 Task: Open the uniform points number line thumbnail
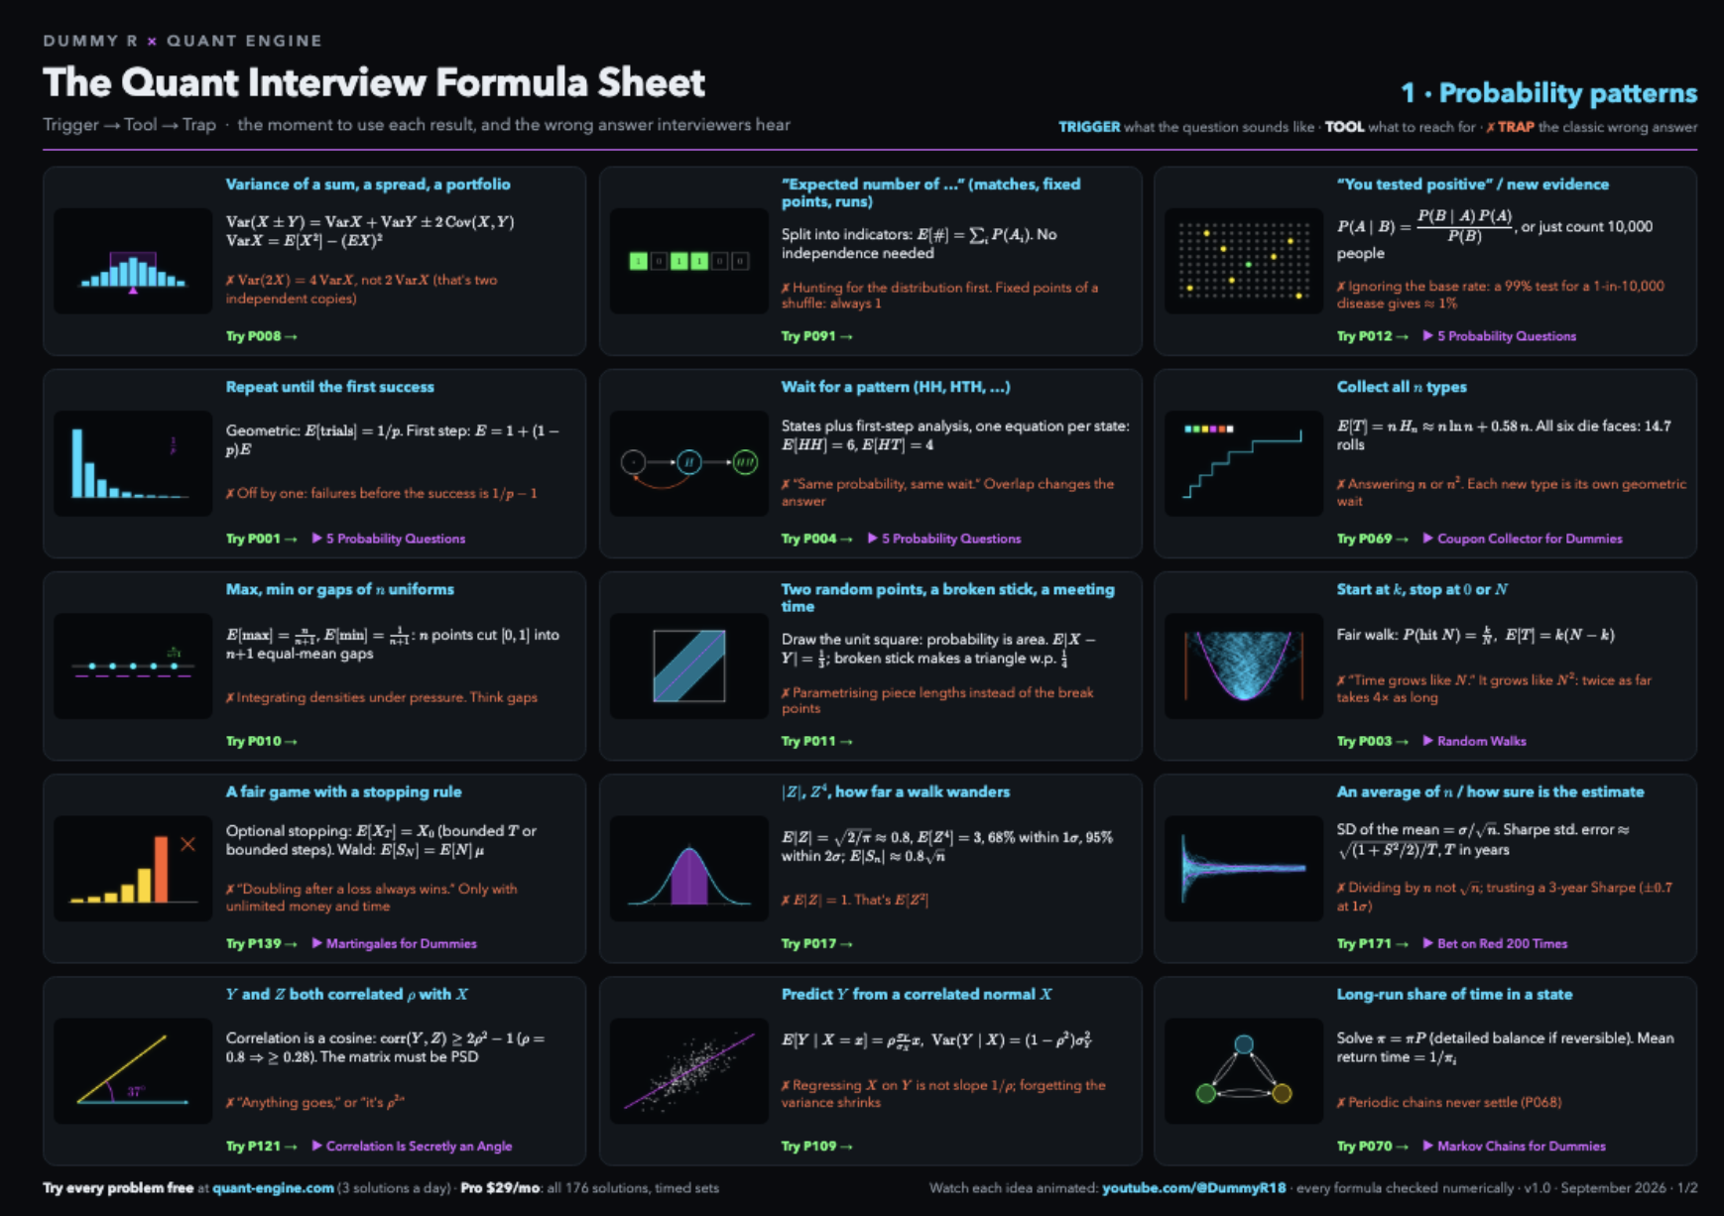pos(133,666)
